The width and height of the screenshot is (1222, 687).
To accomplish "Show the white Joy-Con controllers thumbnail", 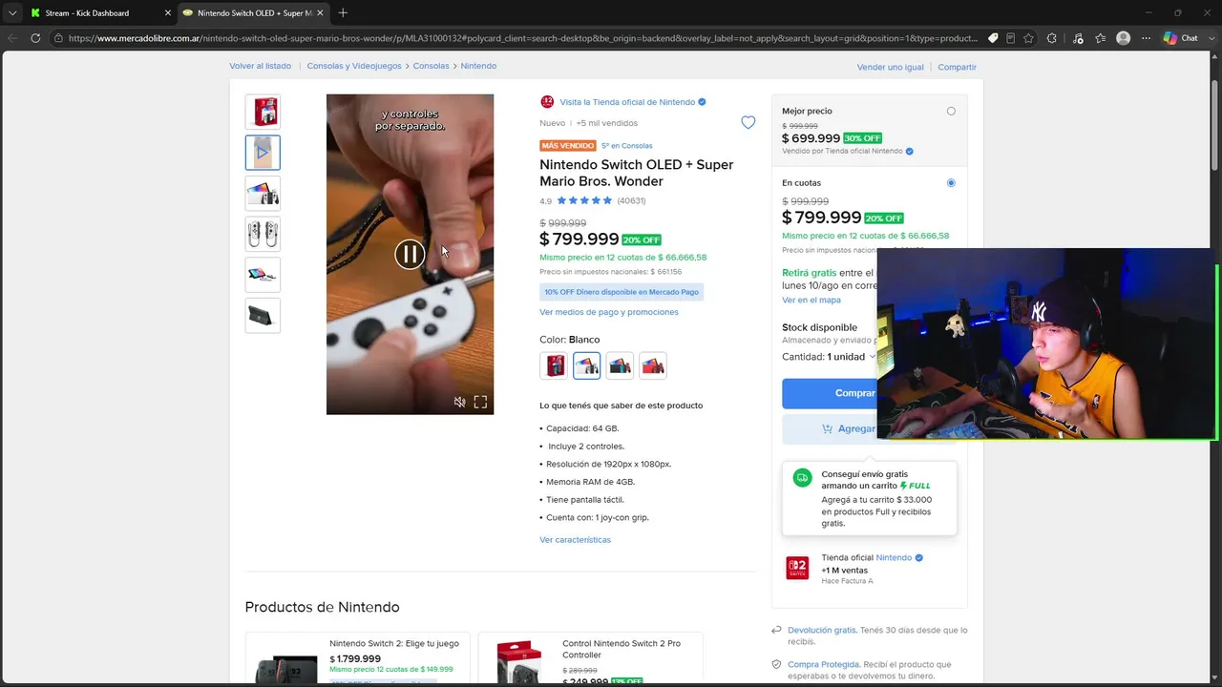I will click(x=263, y=234).
